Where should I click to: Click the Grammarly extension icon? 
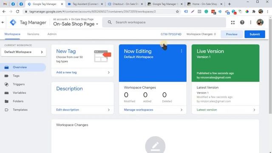[x=206, y=11]
